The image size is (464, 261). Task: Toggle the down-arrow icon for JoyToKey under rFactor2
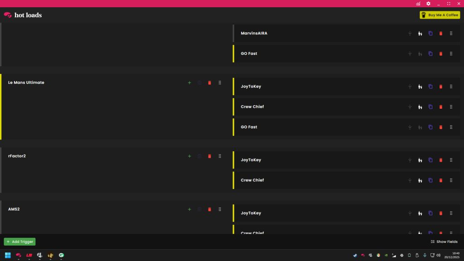click(x=410, y=160)
